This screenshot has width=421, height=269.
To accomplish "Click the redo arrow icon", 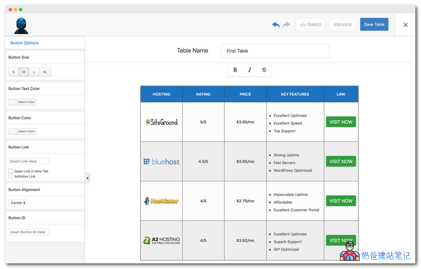I will [x=286, y=25].
